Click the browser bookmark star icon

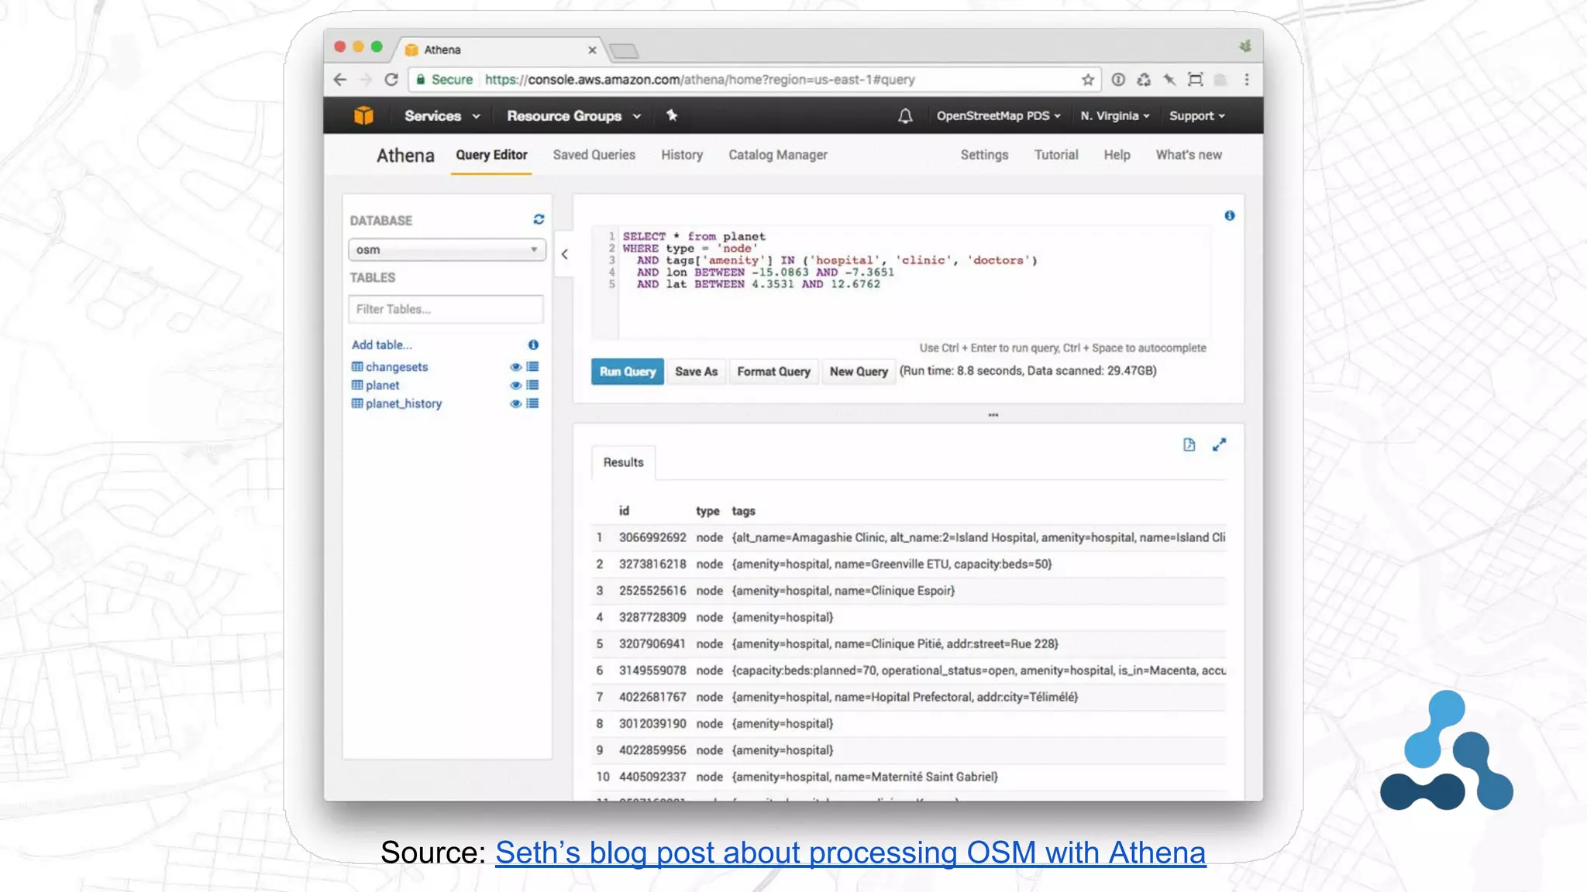1088,80
